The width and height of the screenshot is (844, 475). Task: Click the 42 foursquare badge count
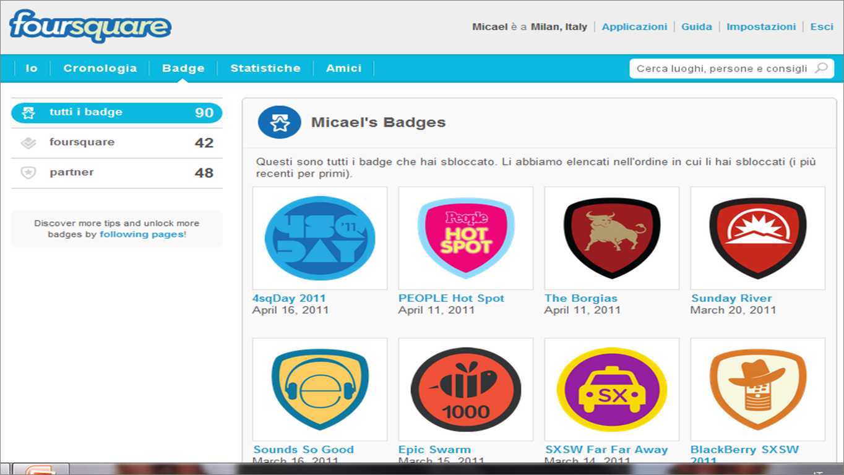point(204,143)
